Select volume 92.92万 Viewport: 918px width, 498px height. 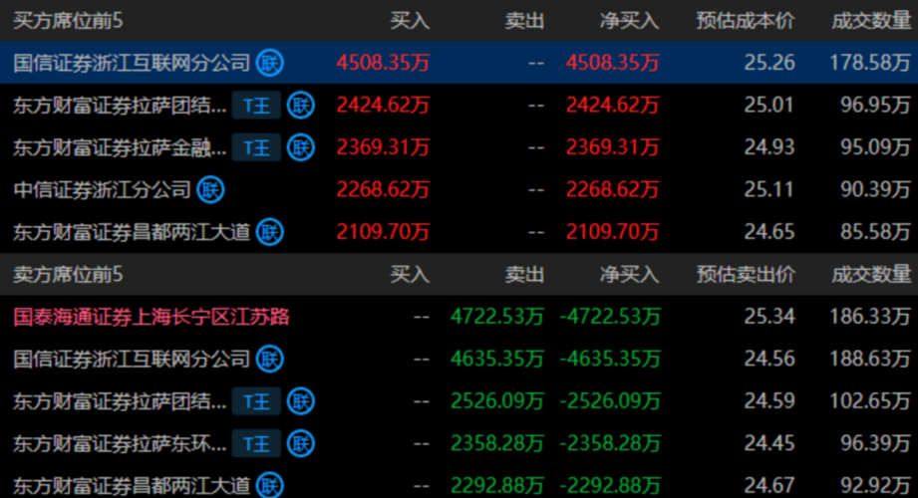[876, 486]
